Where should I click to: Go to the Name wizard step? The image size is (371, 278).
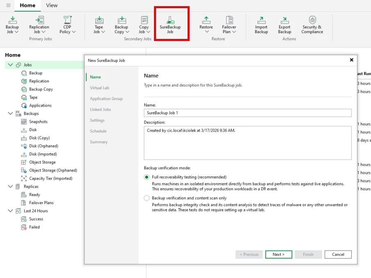tap(95, 77)
